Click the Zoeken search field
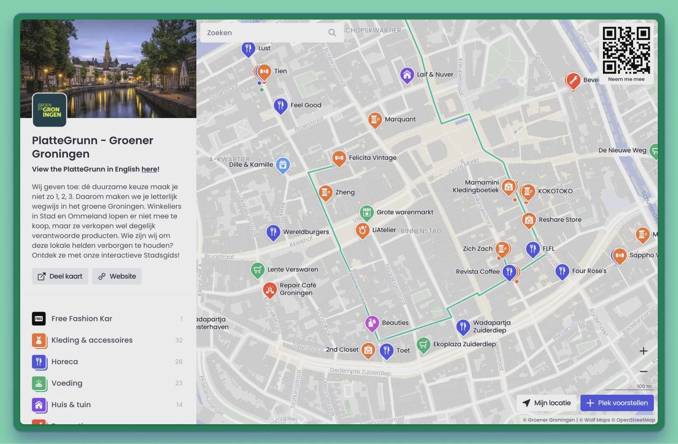Image resolution: width=678 pixels, height=444 pixels. (265, 33)
